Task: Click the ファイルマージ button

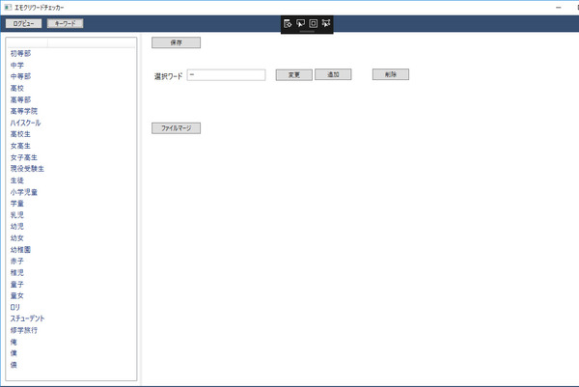Action: click(177, 128)
